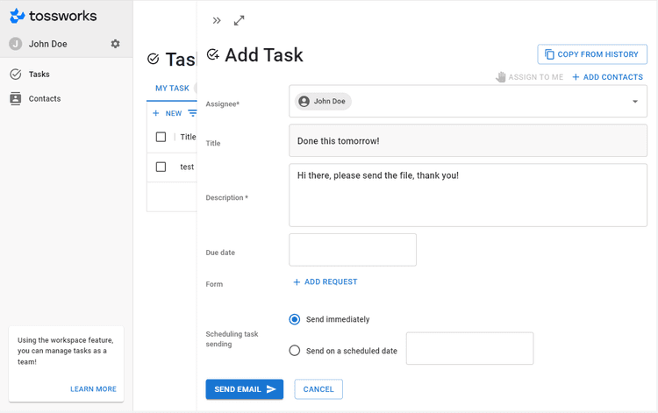Viewport: 658px width, 413px height.
Task: Switch to the MY TASK tab
Action: [172, 89]
